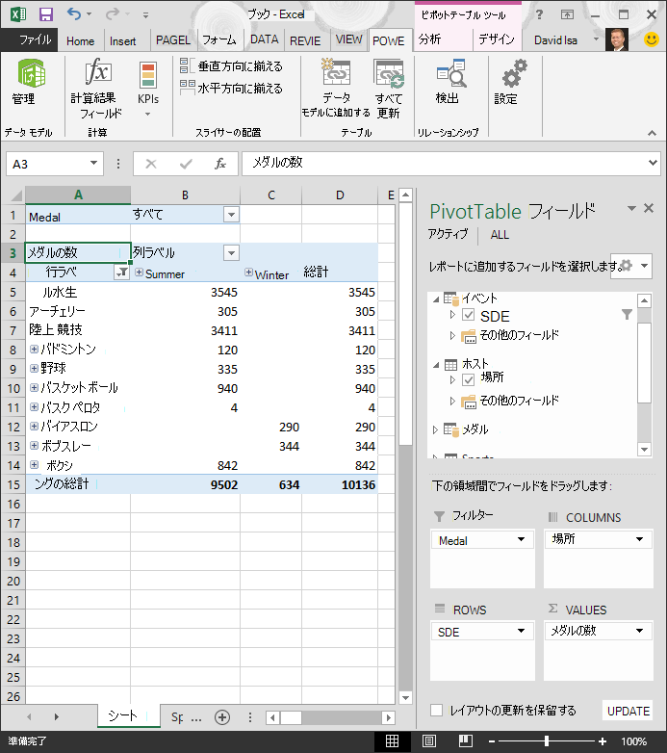Expand the formula bar
Viewport: 667px width, 753px height.
(653, 163)
